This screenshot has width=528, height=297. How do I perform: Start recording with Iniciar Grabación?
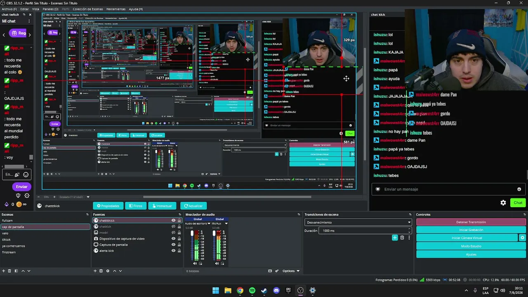[x=471, y=230]
